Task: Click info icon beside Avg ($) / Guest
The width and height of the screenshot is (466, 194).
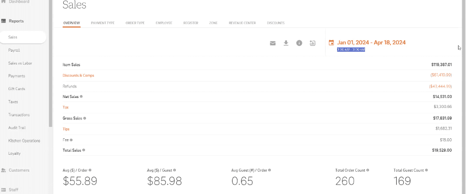Action: pos(174,170)
